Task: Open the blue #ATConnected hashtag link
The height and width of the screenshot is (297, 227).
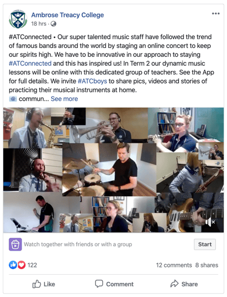Action: (x=30, y=64)
